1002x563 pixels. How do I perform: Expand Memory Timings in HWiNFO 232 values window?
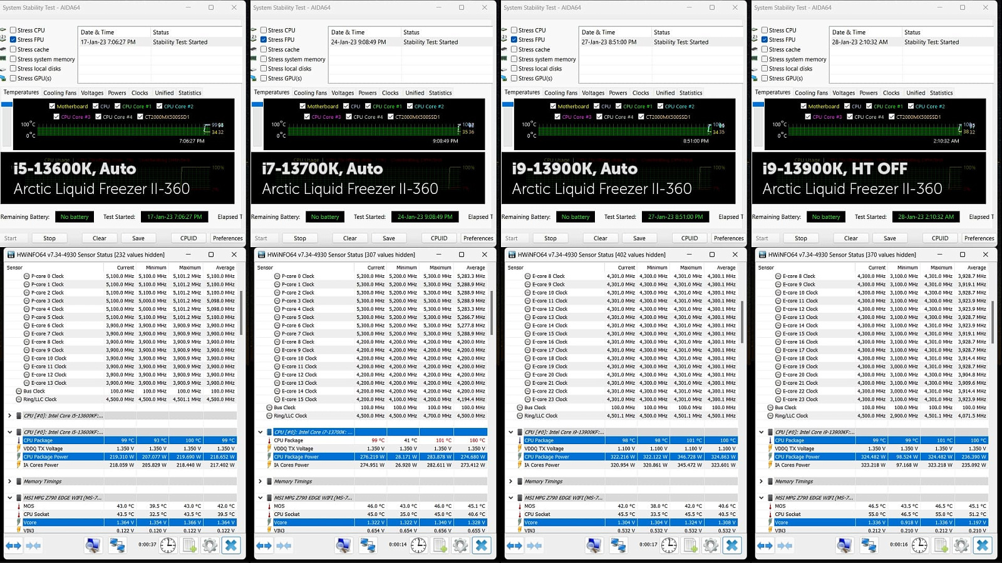[9, 481]
